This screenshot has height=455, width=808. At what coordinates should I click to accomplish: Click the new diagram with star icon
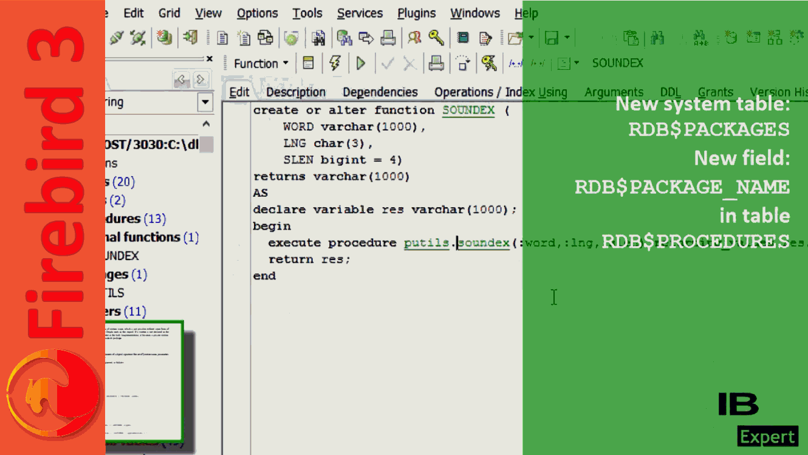(775, 38)
